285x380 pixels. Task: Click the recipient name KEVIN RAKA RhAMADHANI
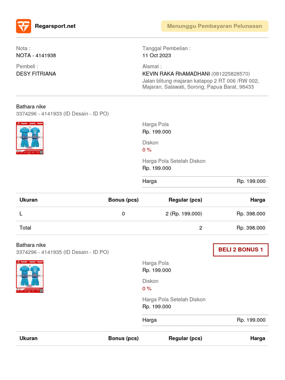pyautogui.click(x=176, y=74)
